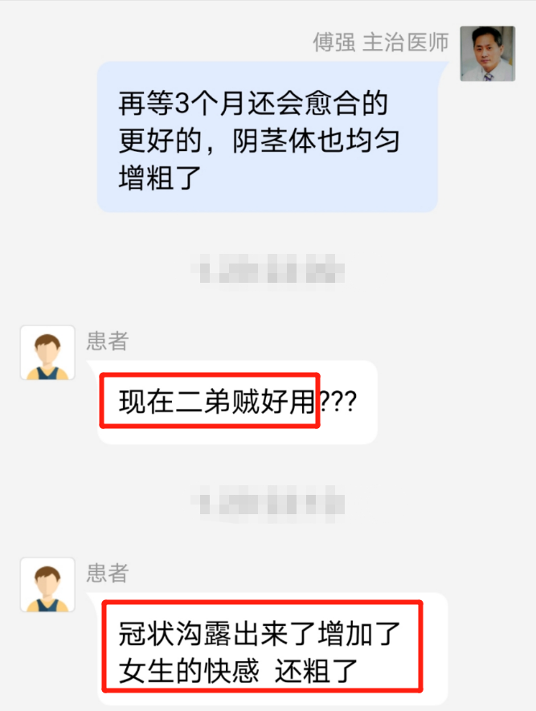Click the 主治医师 title label

405,42
